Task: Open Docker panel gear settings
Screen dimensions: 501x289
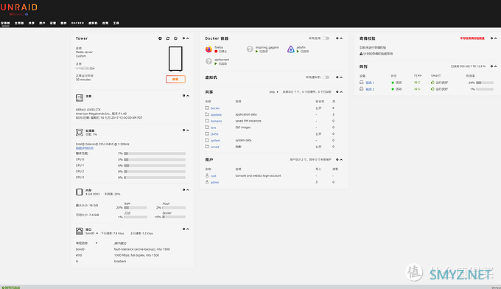Action: (x=337, y=38)
